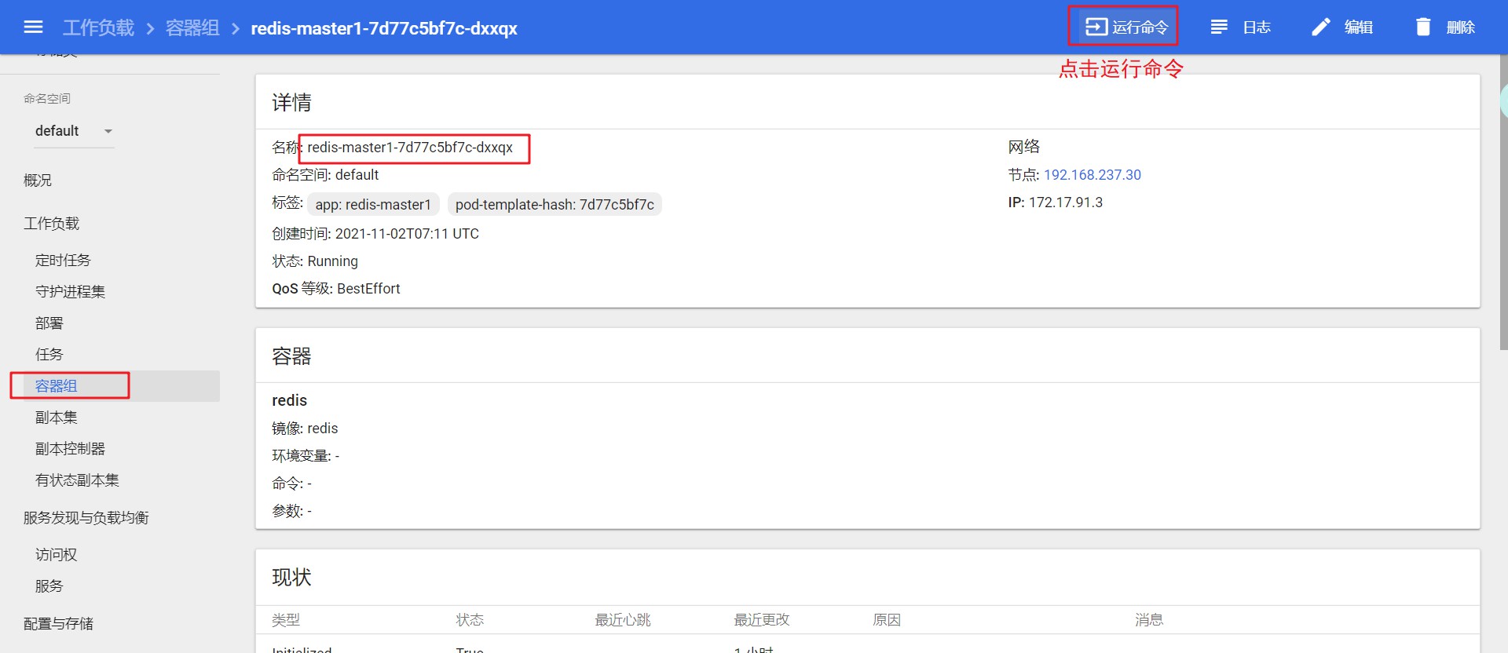
Task: Click the 最近更改 column header
Action: click(762, 620)
